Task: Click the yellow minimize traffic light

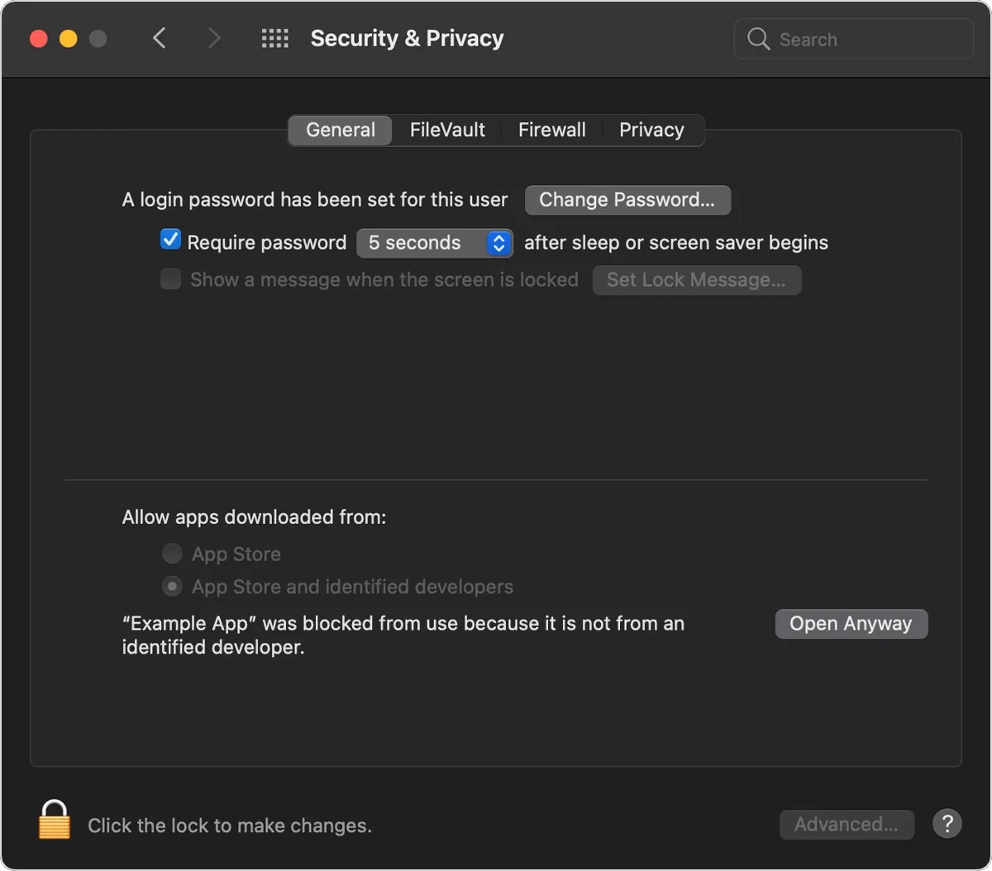Action: pyautogui.click(x=68, y=38)
